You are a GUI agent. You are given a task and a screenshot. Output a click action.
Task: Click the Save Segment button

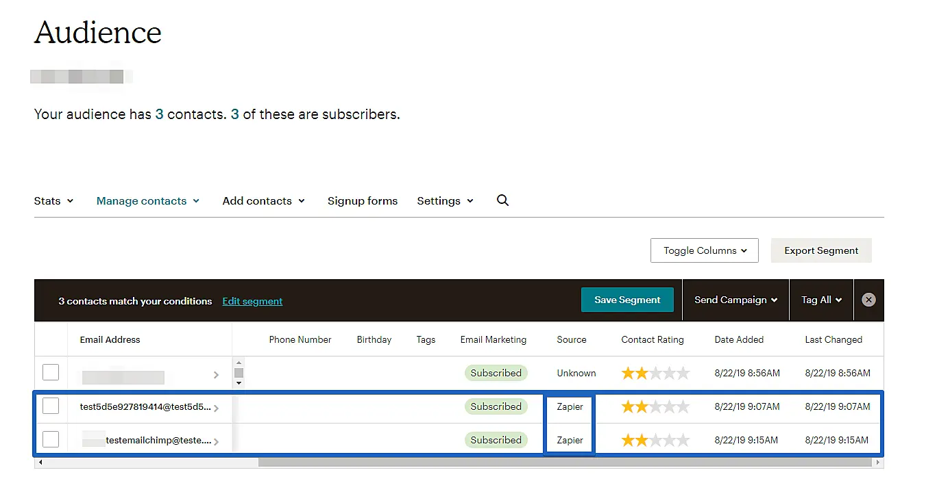point(627,300)
